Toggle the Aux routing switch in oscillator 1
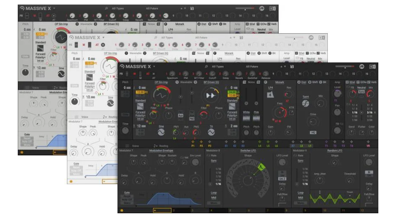This screenshot has height=216, width=402. [180, 116]
